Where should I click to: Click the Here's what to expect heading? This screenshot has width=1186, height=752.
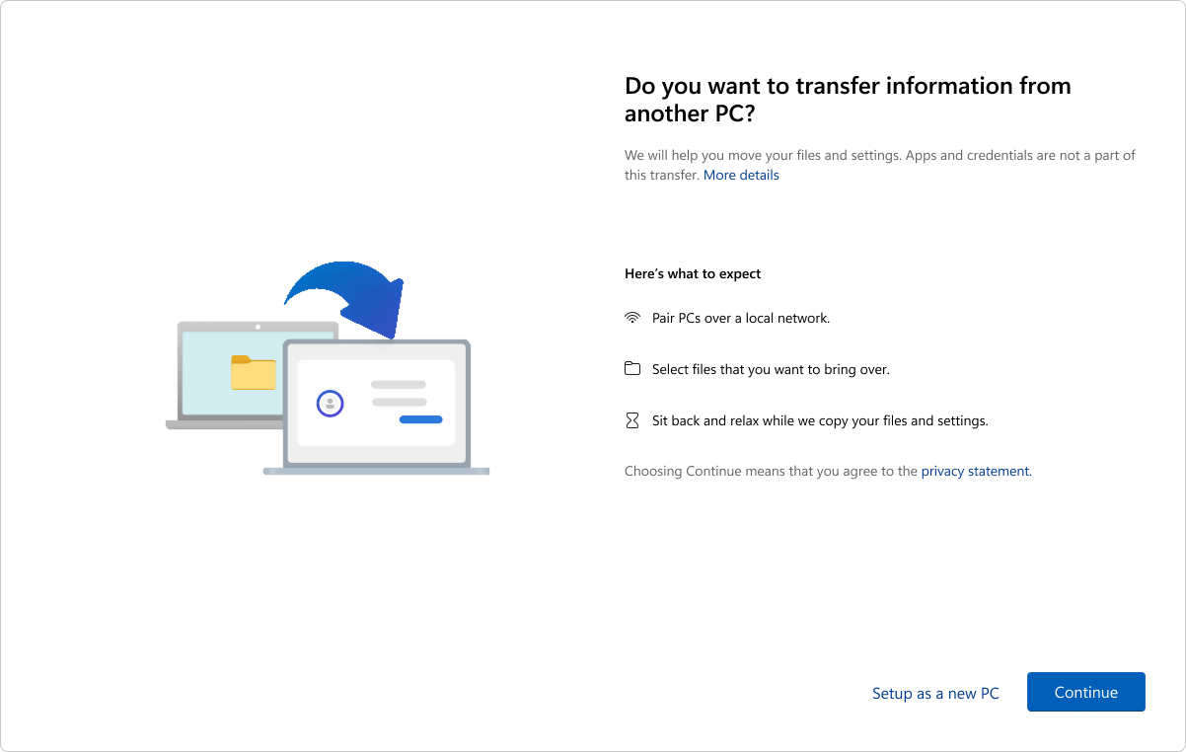click(x=692, y=273)
